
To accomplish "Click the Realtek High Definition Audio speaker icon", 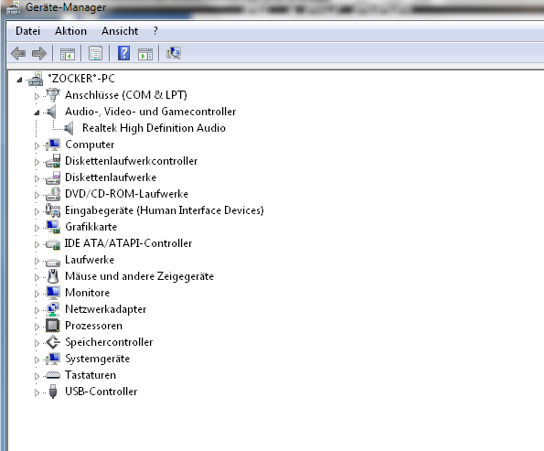I will (x=69, y=128).
